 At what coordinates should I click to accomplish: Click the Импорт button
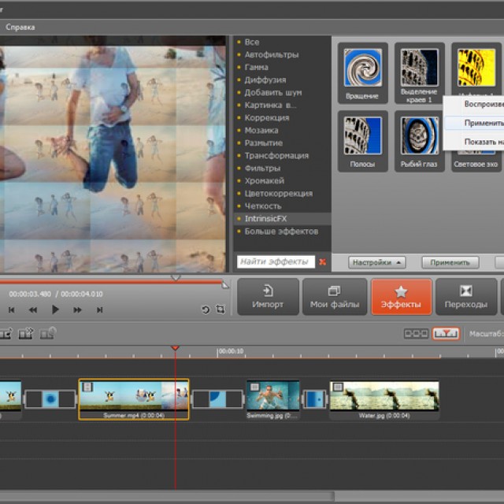pos(268,297)
